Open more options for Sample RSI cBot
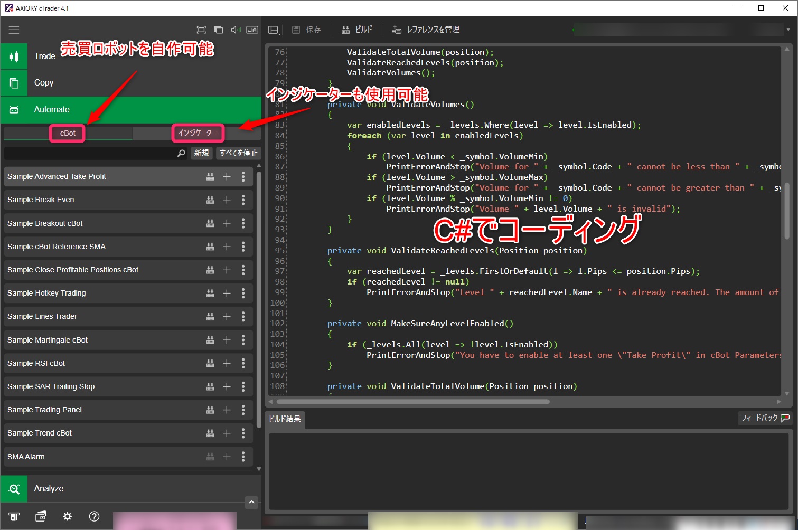 click(x=243, y=364)
